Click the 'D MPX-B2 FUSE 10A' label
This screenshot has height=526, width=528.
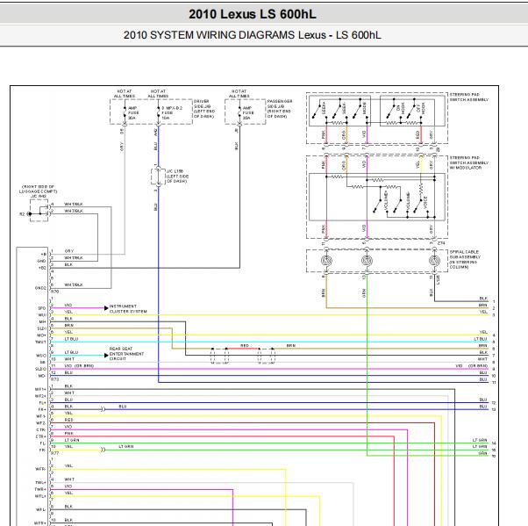172,113
